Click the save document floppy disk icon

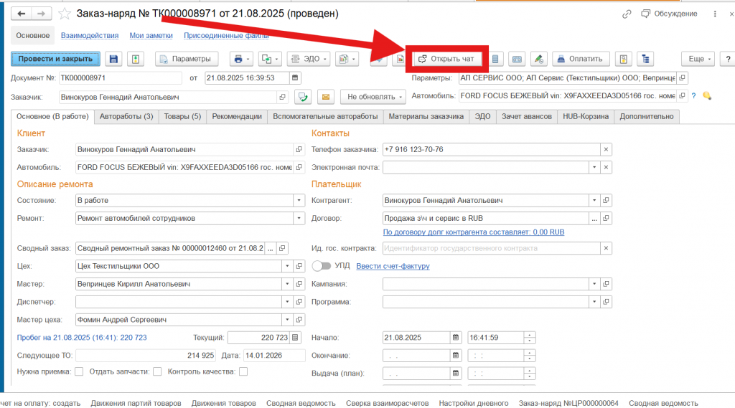[x=113, y=59]
